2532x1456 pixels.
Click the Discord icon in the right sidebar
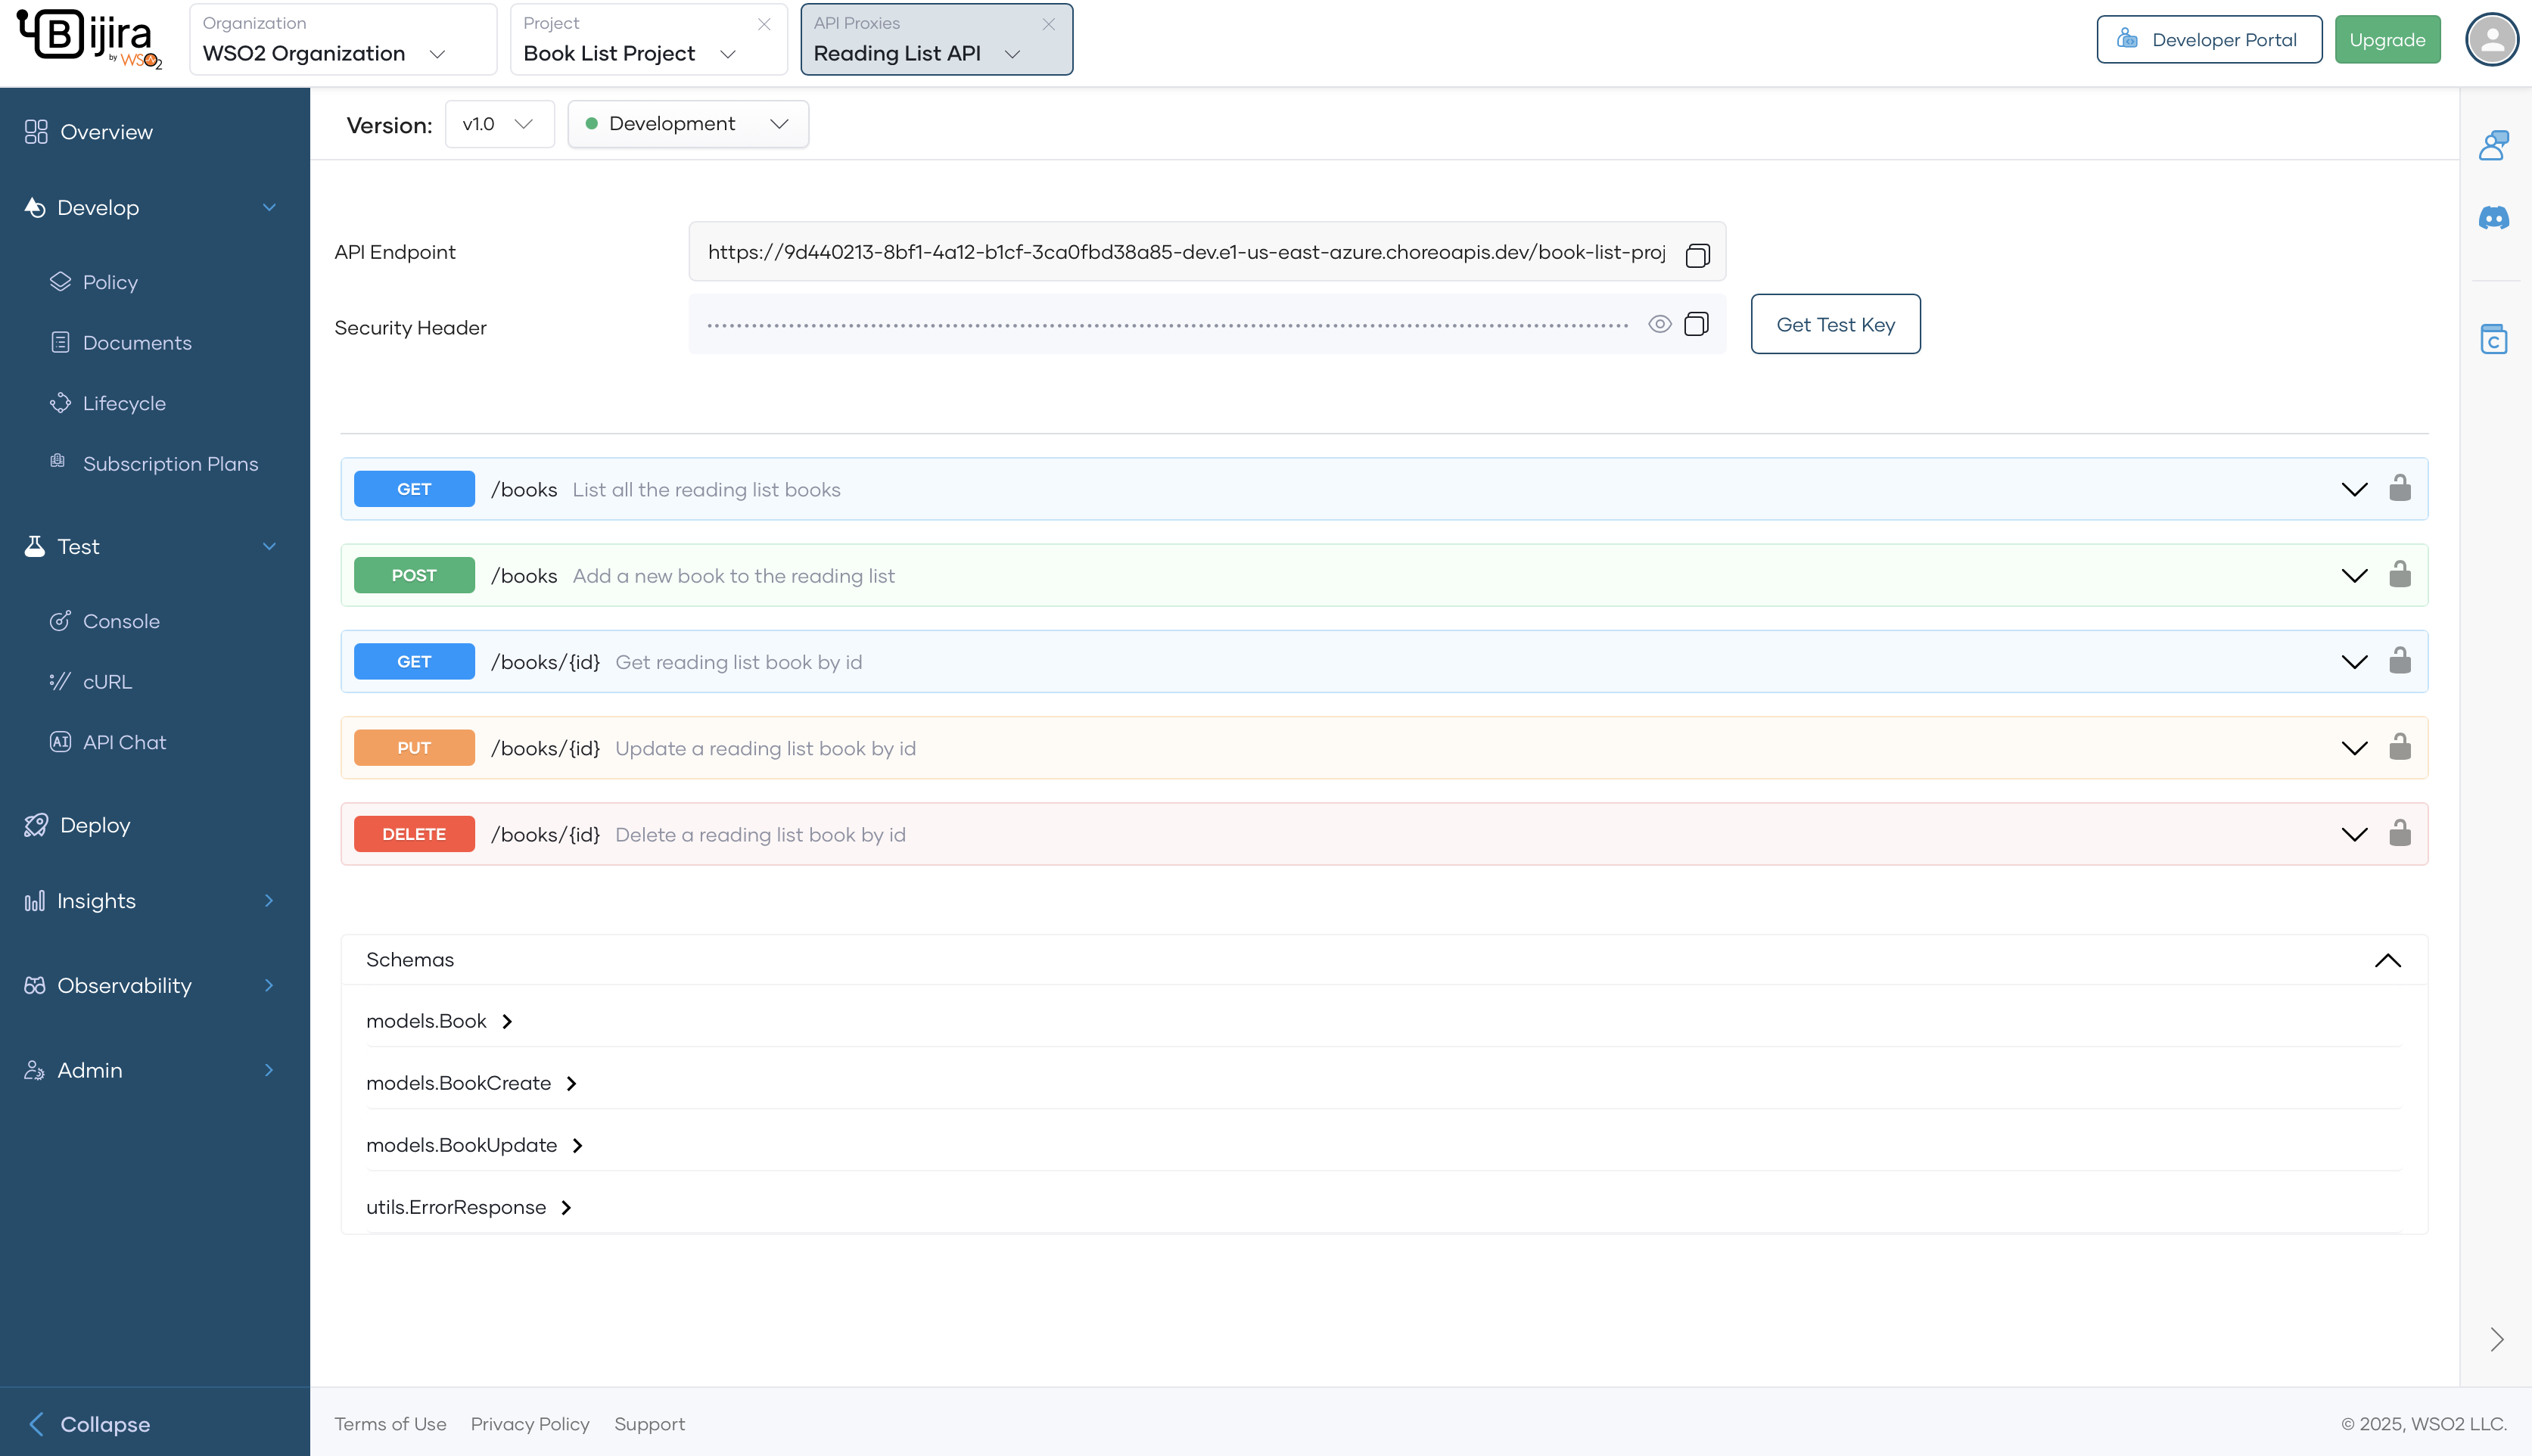(2493, 218)
